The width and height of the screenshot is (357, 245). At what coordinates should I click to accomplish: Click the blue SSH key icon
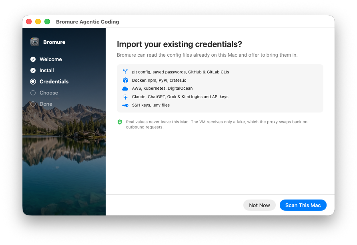point(125,105)
